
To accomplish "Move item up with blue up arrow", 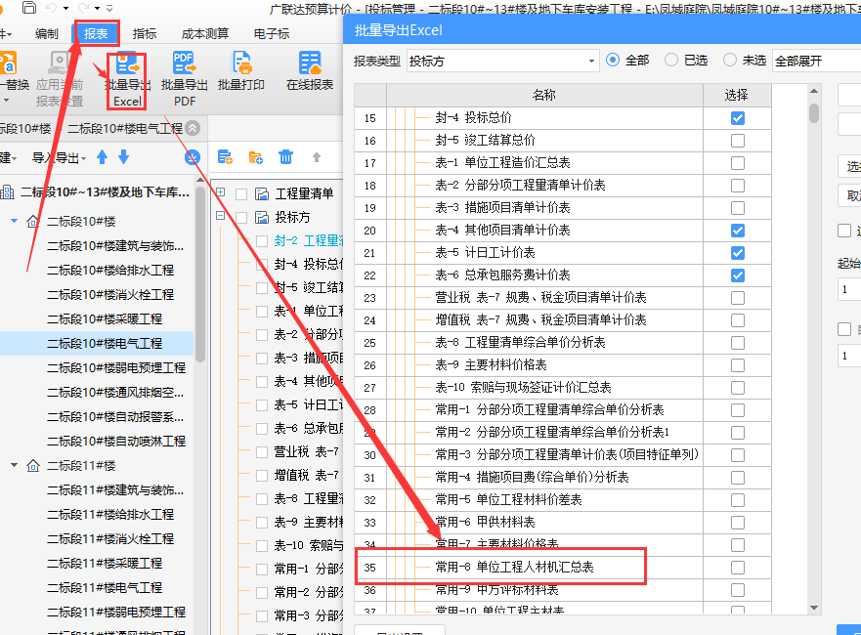I will click(102, 157).
